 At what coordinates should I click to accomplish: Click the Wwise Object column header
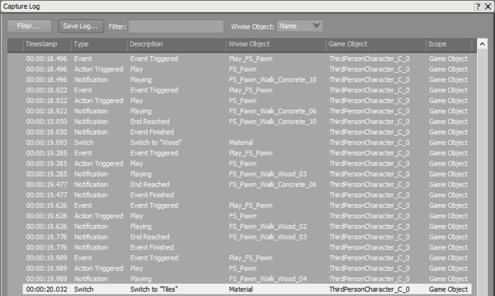276,44
